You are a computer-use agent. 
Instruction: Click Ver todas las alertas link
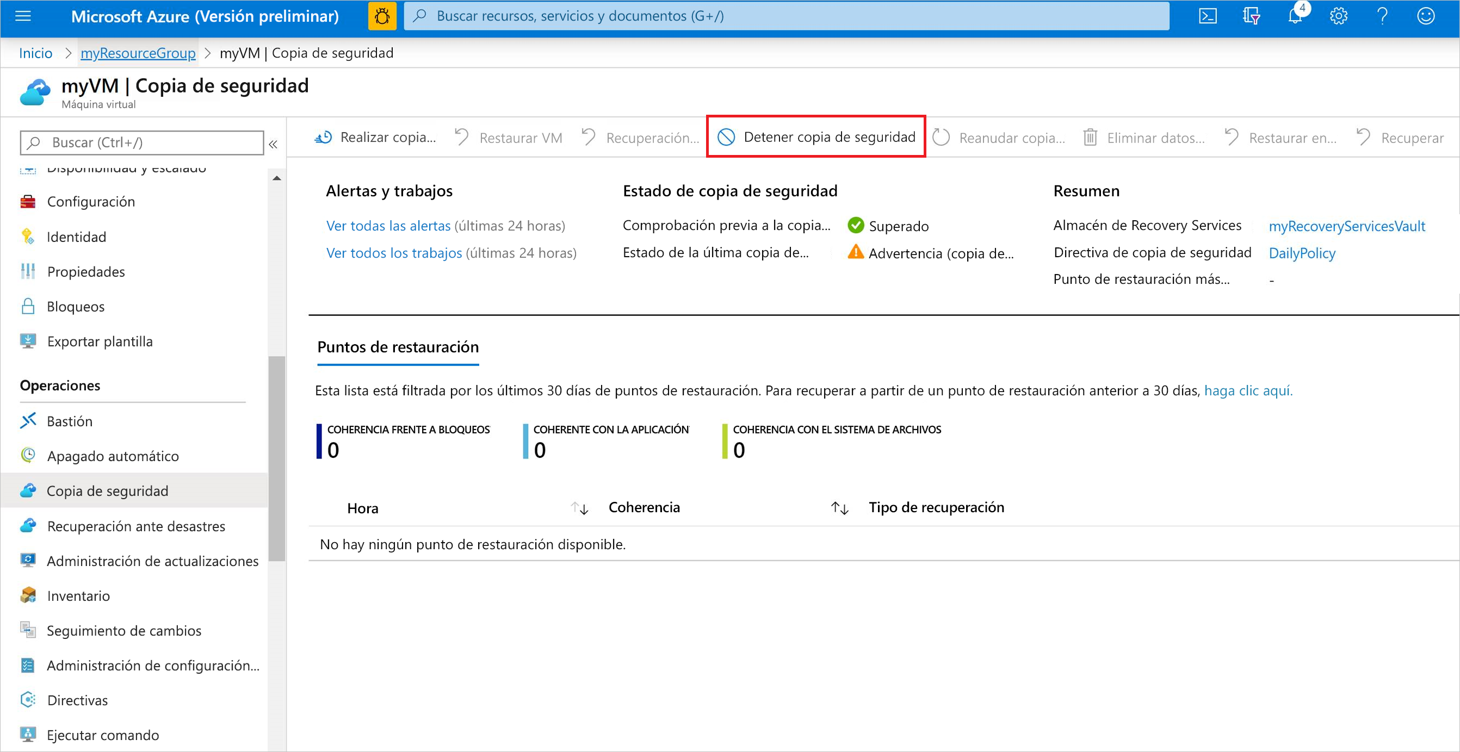[388, 226]
